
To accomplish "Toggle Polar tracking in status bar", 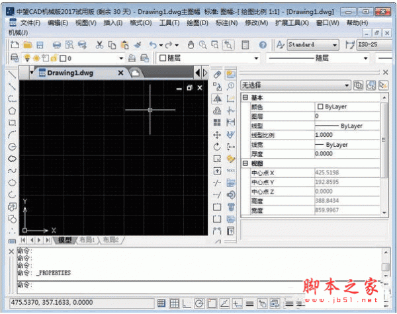I will (x=199, y=303).
